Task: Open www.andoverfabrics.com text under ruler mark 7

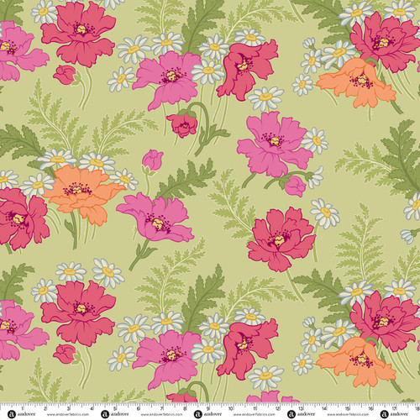Action: coord(162,414)
